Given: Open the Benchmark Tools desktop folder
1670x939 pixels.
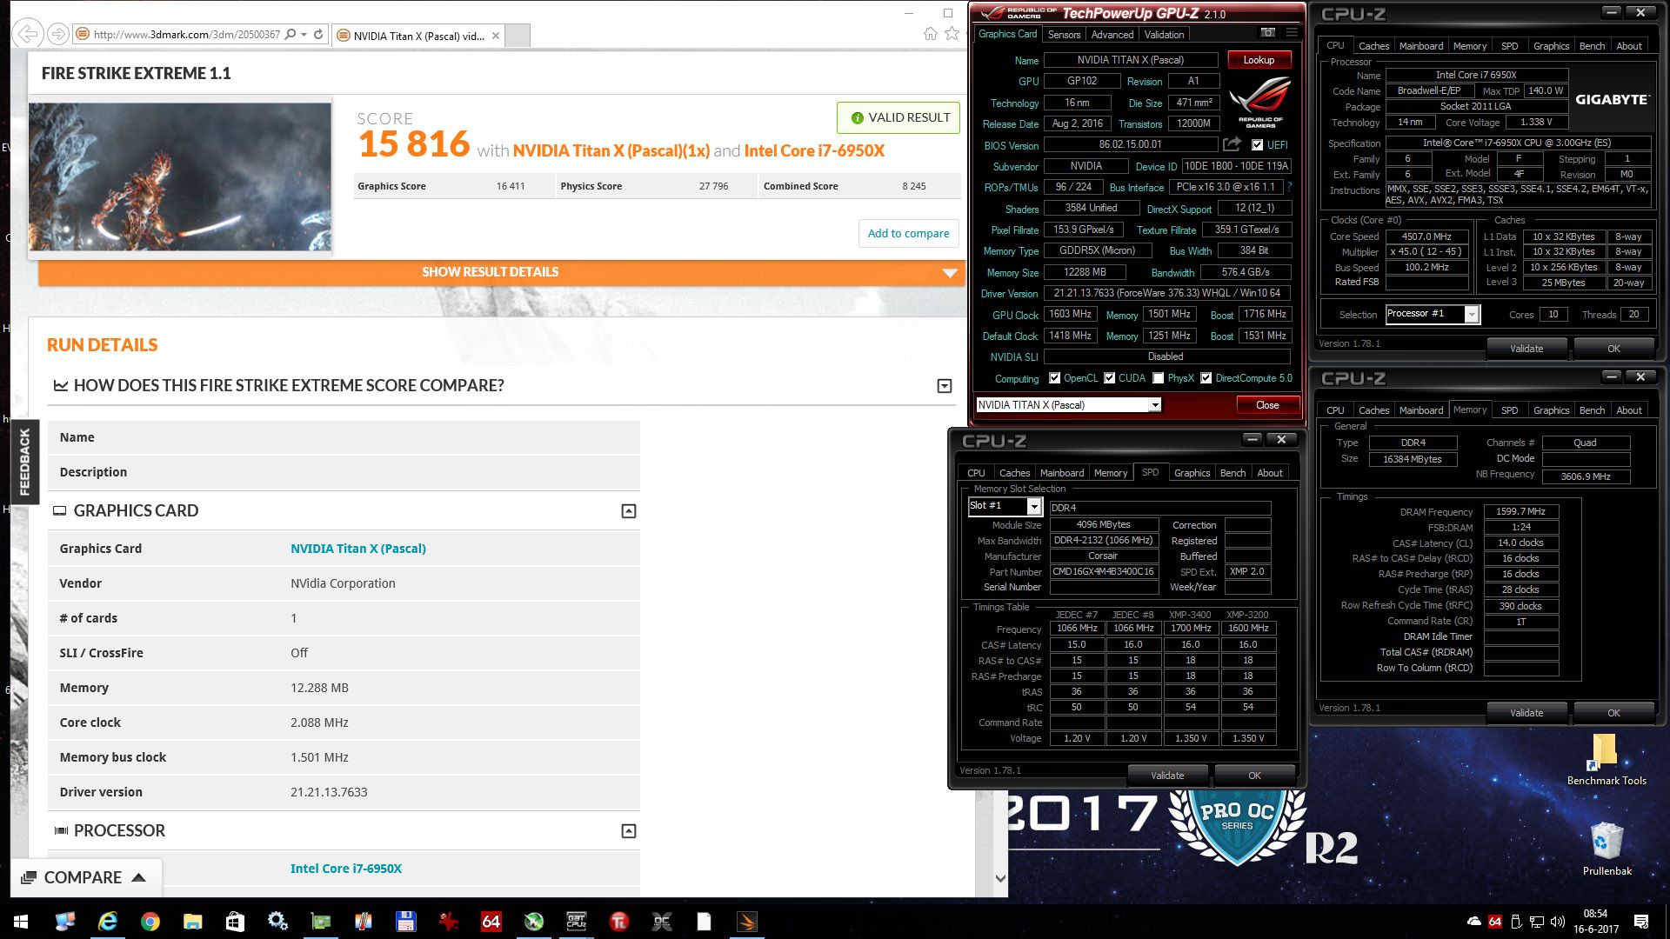Looking at the screenshot, I should [x=1606, y=760].
